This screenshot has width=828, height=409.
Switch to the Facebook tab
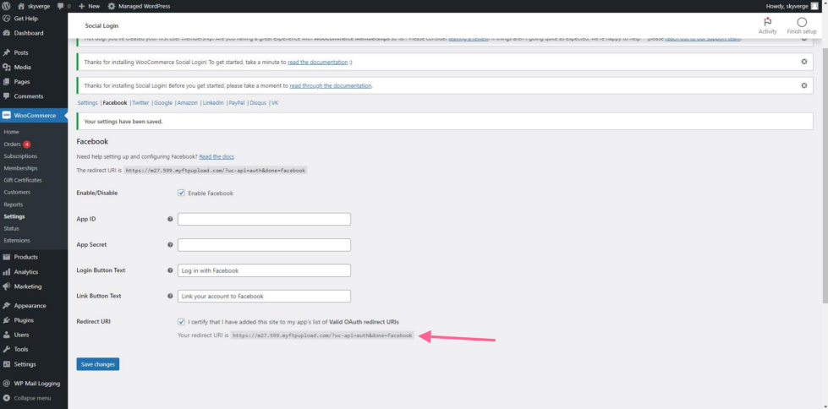[x=114, y=103]
